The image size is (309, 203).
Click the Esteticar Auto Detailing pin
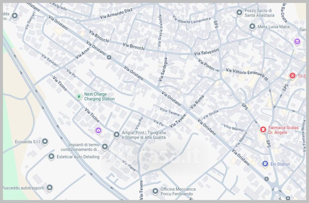(x=51, y=157)
